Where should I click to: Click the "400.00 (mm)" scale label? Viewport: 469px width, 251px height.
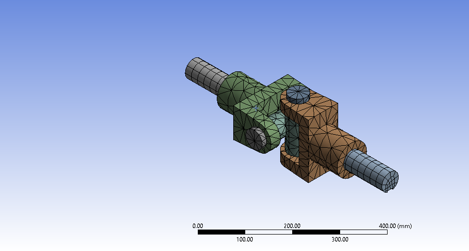pos(395,226)
